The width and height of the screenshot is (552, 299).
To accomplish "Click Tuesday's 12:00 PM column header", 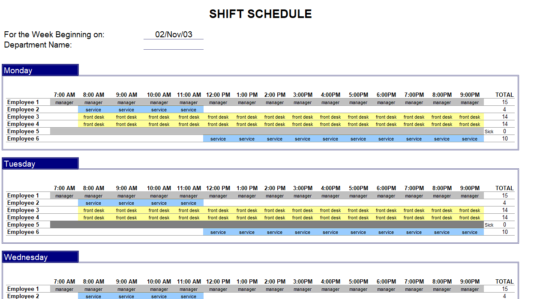I will tap(218, 188).
